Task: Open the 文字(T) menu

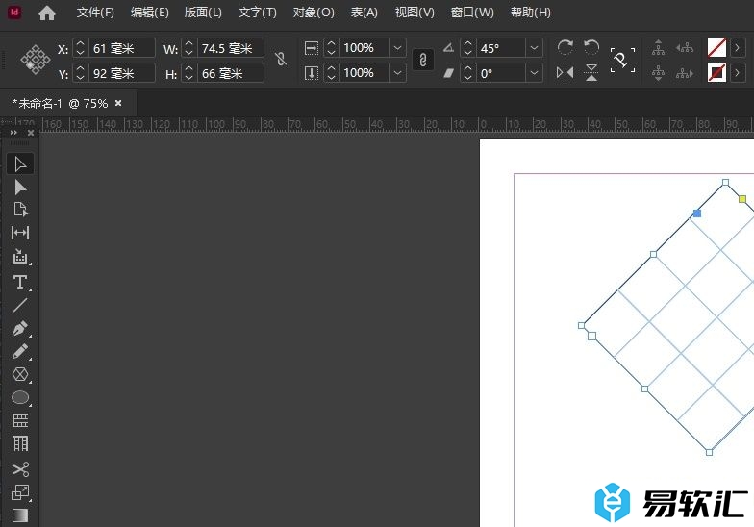Action: [x=258, y=13]
